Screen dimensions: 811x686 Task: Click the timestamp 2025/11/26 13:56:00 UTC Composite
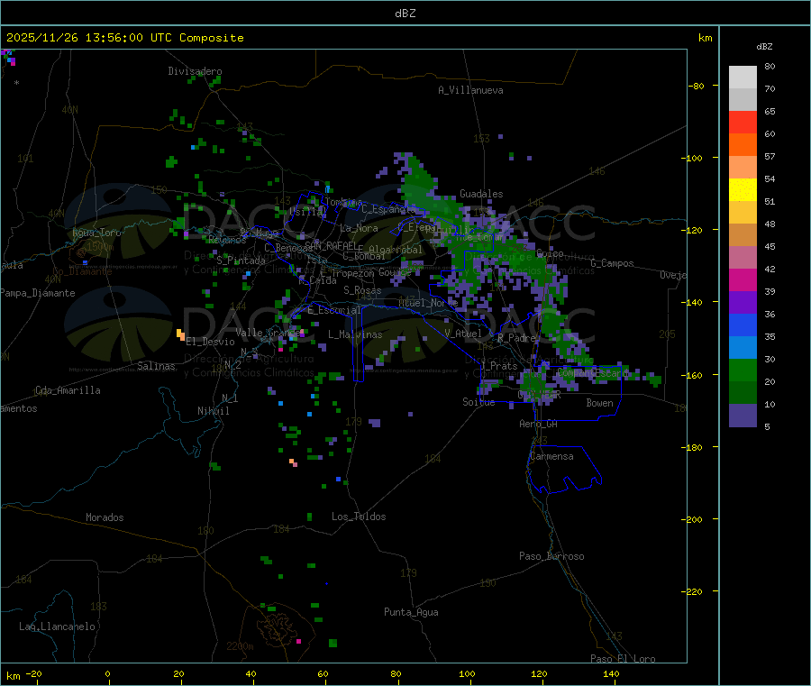point(124,38)
